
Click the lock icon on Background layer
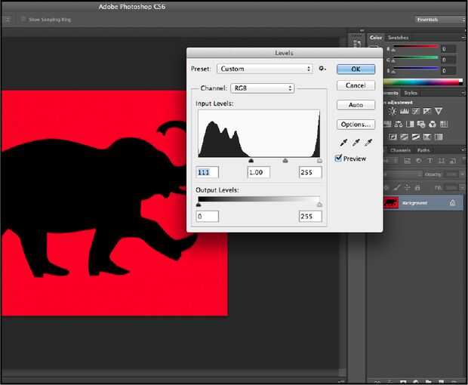point(452,203)
